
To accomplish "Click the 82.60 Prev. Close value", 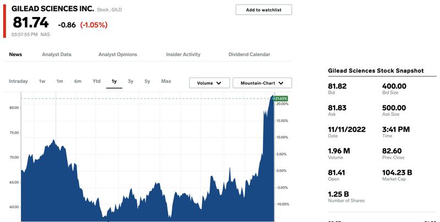I will point(392,151).
